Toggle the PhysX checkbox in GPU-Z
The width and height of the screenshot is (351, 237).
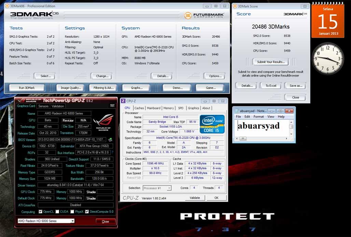[72, 211]
